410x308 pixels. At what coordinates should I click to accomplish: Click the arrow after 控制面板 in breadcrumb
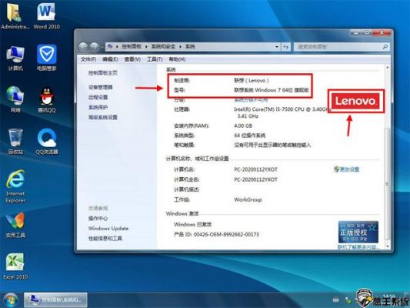[x=146, y=46]
